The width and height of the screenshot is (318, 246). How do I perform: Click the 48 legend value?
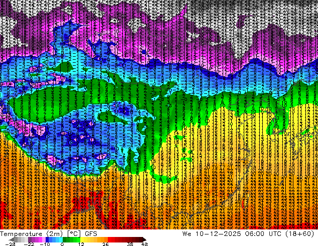click(144, 244)
